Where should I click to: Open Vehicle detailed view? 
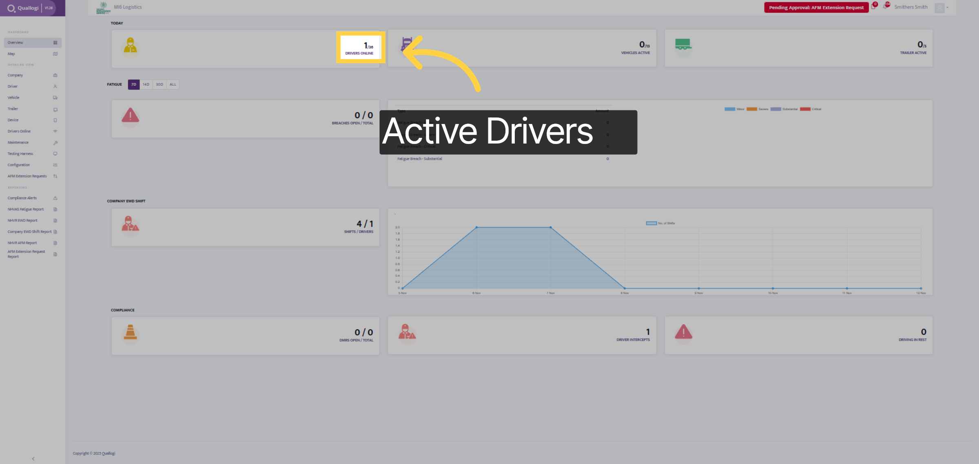pyautogui.click(x=33, y=98)
